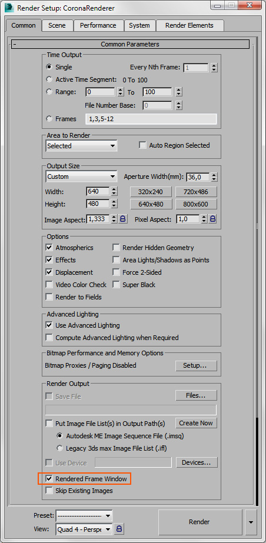Collapse the Common Parameters rollout
Screen dimensions: 266x543
(130, 44)
